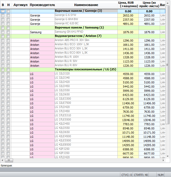Check the В box for Ariston BLU R 80V

[3, 66]
